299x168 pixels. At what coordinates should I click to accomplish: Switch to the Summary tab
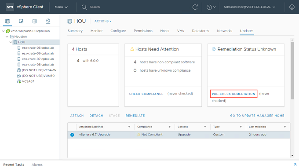point(75,31)
